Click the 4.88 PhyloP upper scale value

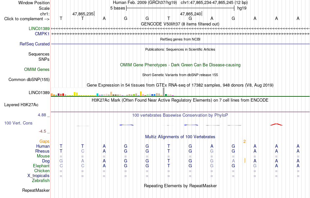point(42,115)
